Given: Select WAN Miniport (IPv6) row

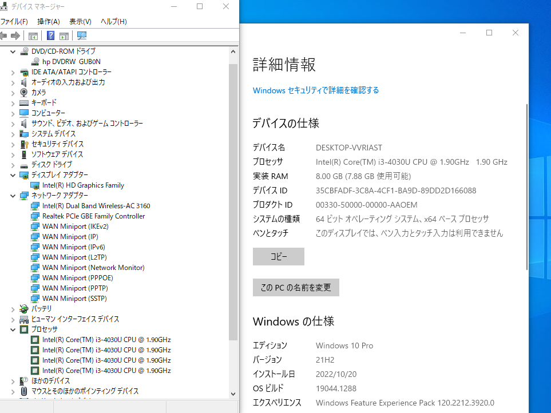Looking at the screenshot, I should (73, 247).
